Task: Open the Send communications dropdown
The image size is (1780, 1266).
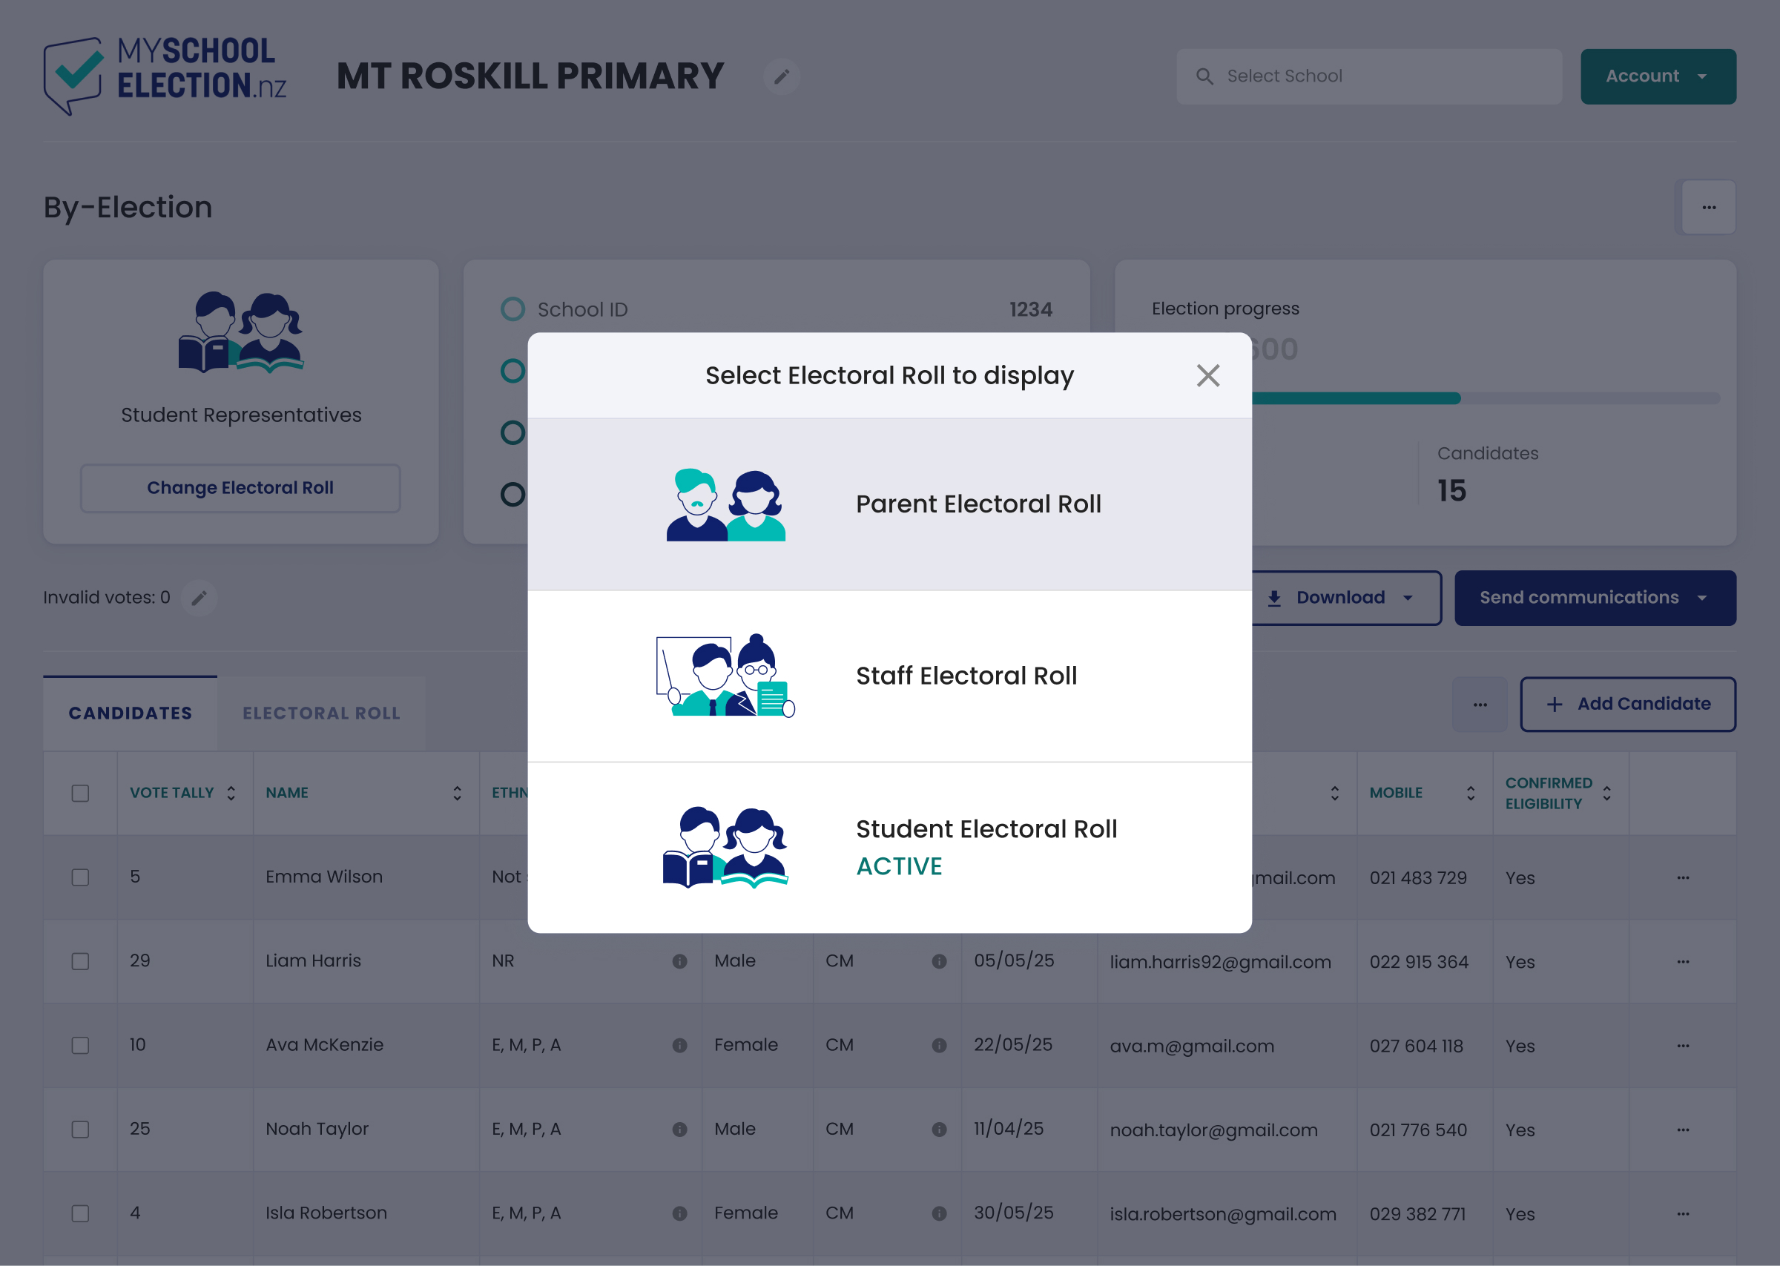Action: 1595,598
